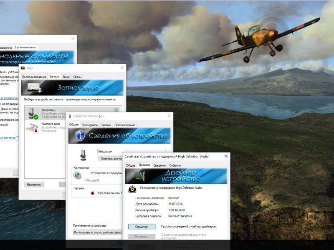Open the Уровни tab

[x=106, y=125]
